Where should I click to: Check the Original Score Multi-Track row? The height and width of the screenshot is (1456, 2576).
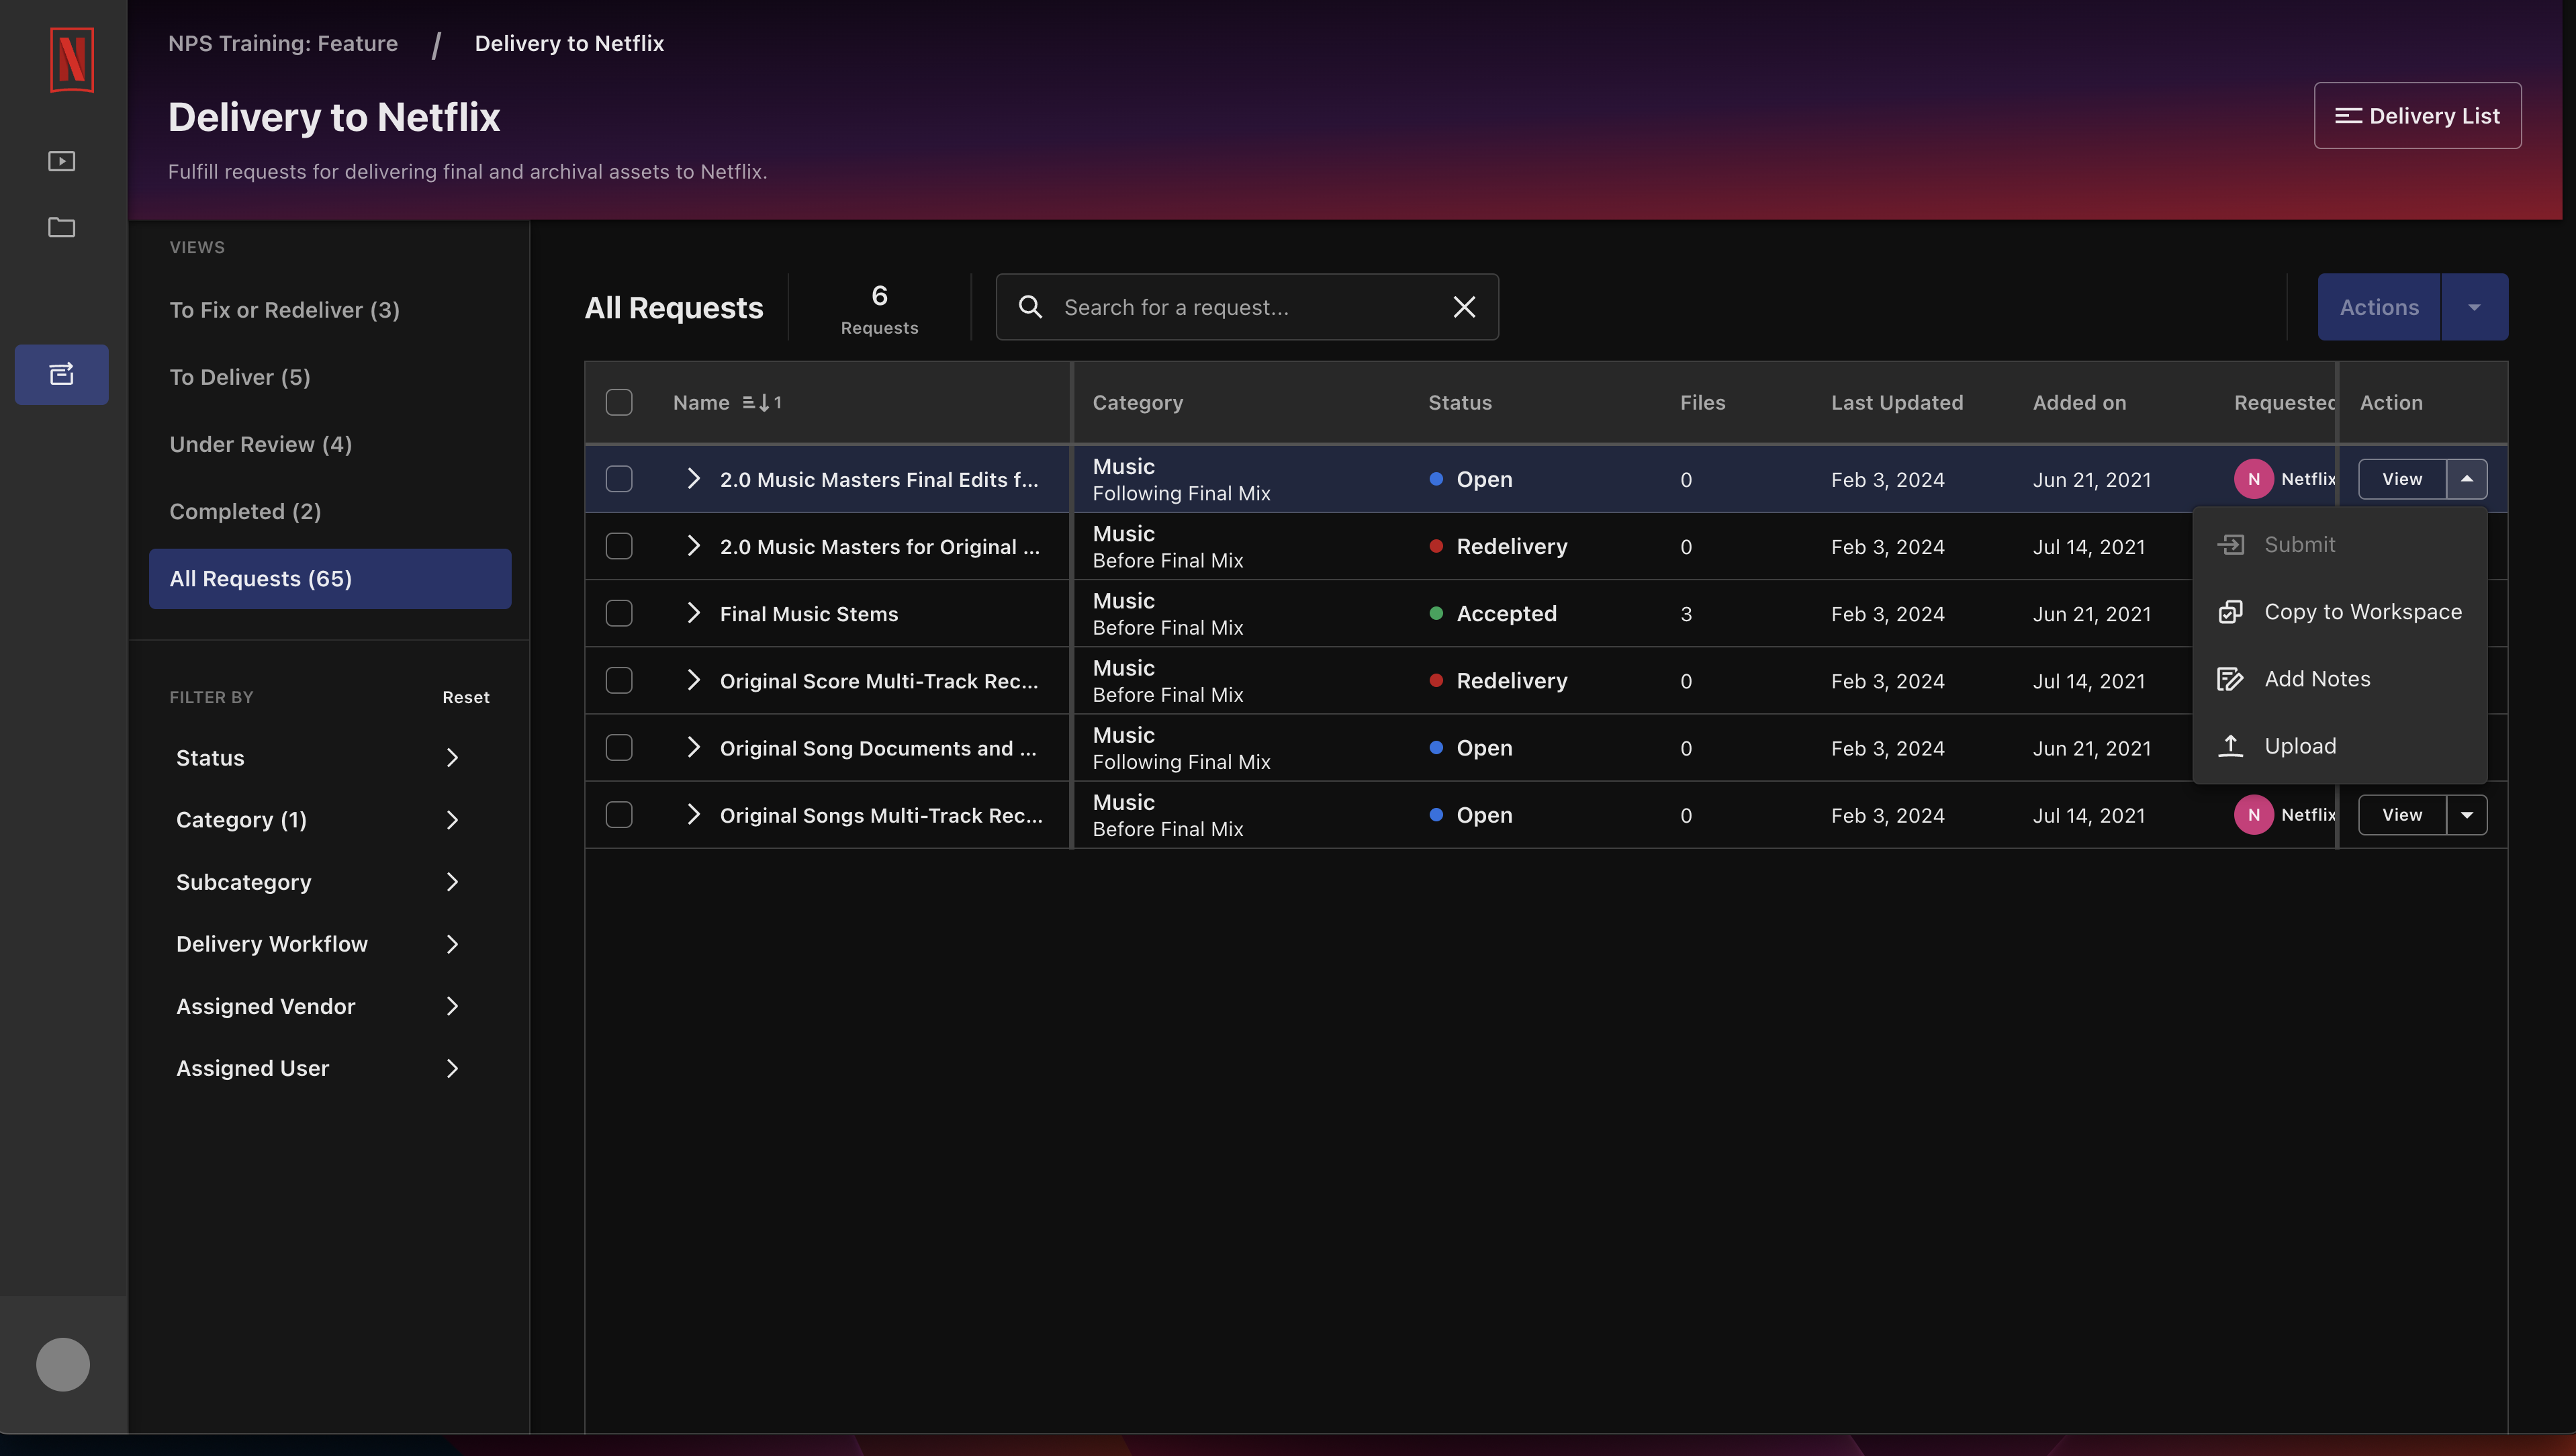click(x=619, y=680)
